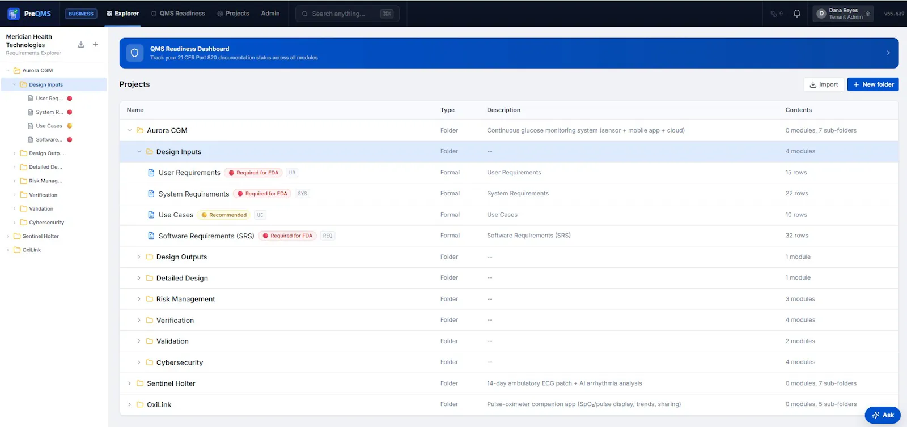Create a New folder
Screen dimensions: 907x427
[873, 84]
